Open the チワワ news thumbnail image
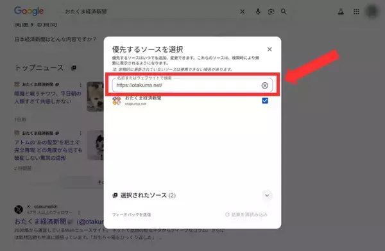 tap(95, 97)
